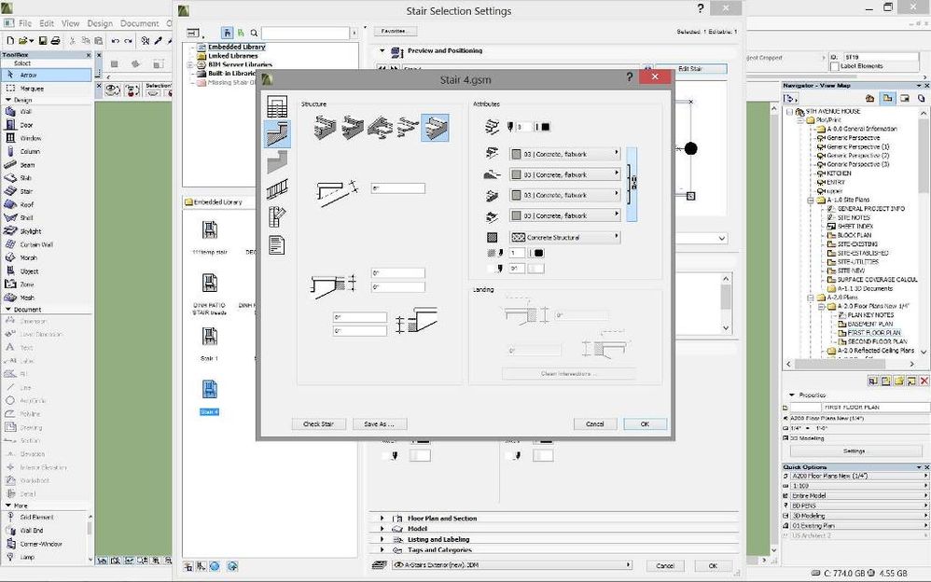Open first Concrete, flatwork material dropdown
Image resolution: width=931 pixels, height=582 pixels.
(564, 154)
